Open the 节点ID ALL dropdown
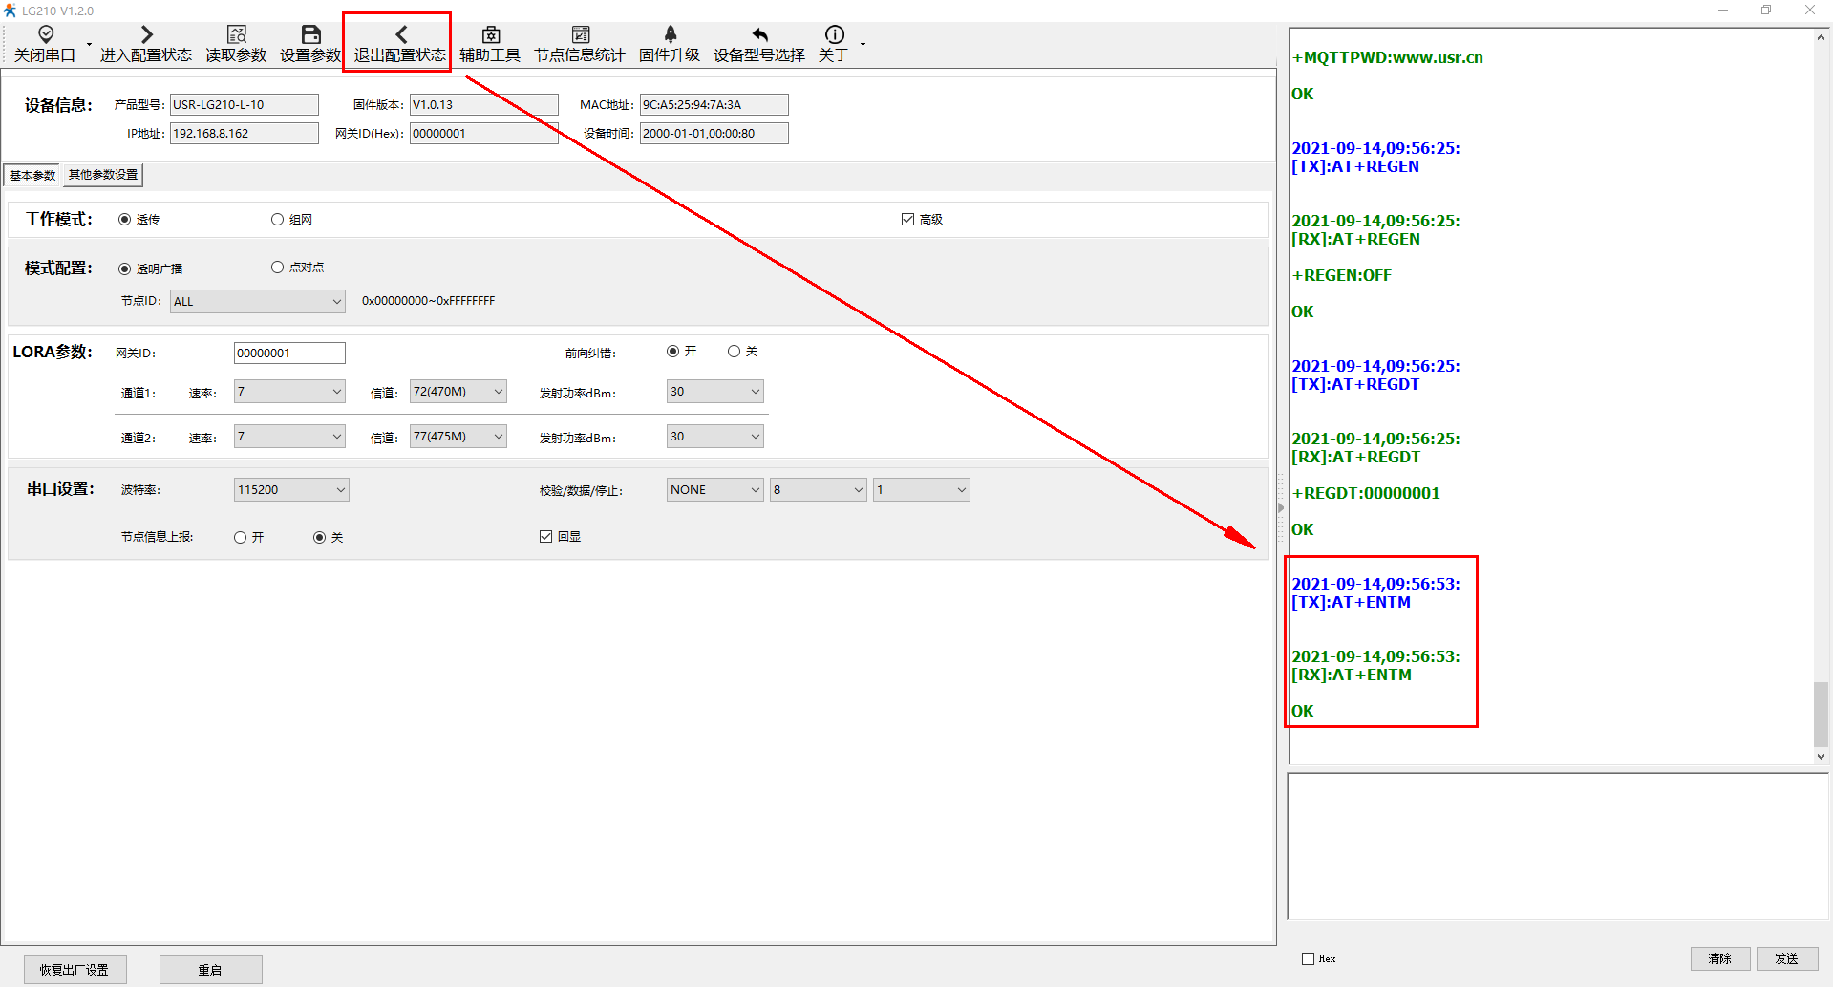Screen dimensions: 1833x987 [257, 302]
